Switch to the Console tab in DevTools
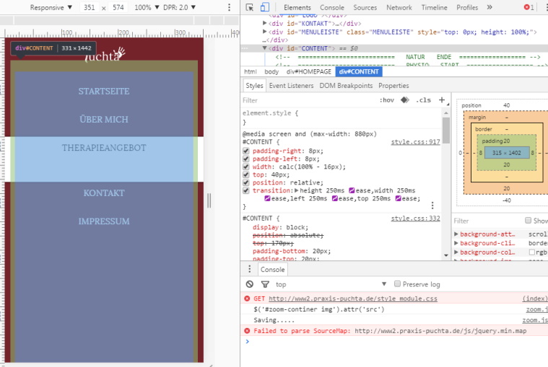The image size is (548, 367). point(332,7)
